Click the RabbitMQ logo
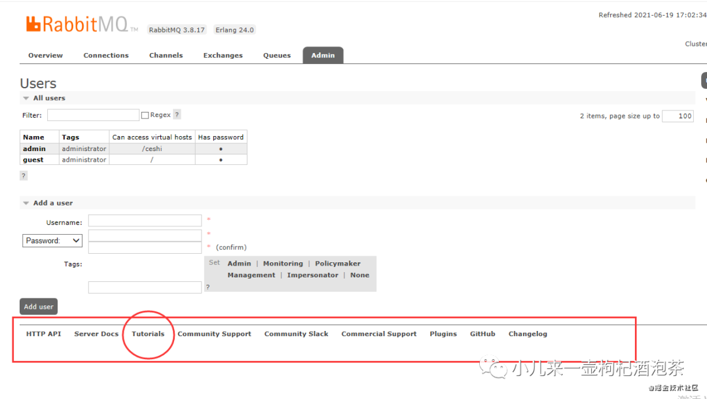 click(82, 24)
